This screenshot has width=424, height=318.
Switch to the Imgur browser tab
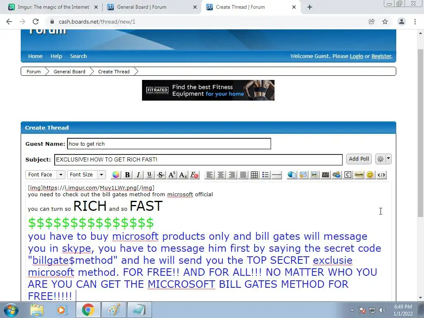pyautogui.click(x=53, y=7)
